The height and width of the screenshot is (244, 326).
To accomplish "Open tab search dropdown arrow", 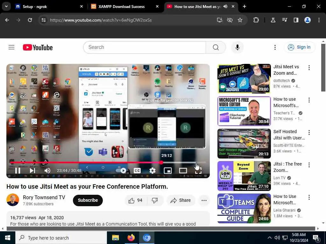I will tap(6, 6).
